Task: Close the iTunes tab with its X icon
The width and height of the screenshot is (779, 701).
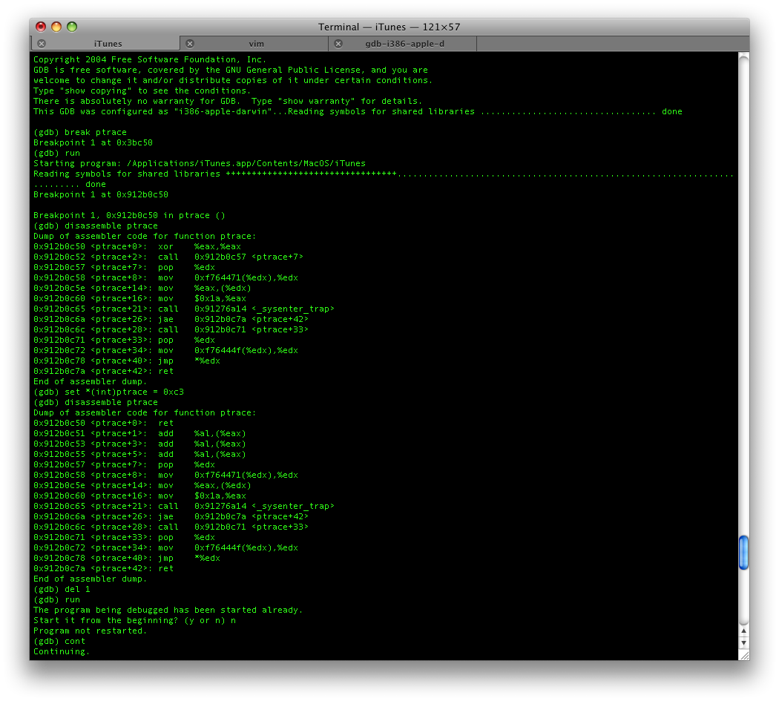Action: pos(42,44)
